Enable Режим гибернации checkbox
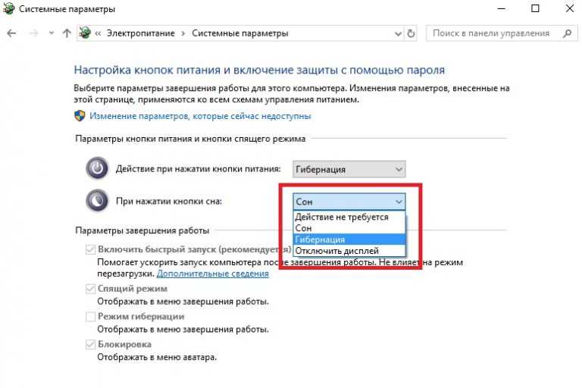Viewport: 582px width, 388px height. pyautogui.click(x=90, y=317)
